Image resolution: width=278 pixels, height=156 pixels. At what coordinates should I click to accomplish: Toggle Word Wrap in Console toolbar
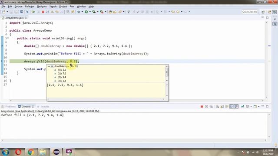pyautogui.click(x=227, y=107)
